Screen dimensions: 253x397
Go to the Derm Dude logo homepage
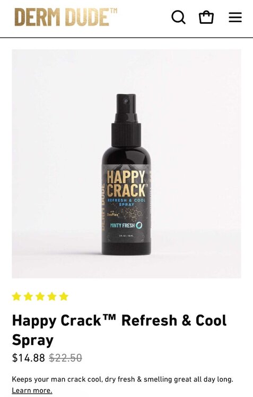click(x=66, y=17)
